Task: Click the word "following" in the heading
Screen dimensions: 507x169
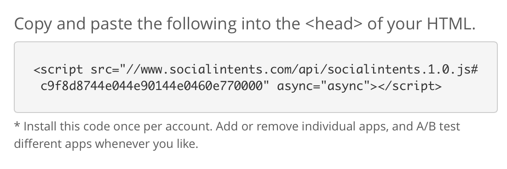Action: [202, 24]
